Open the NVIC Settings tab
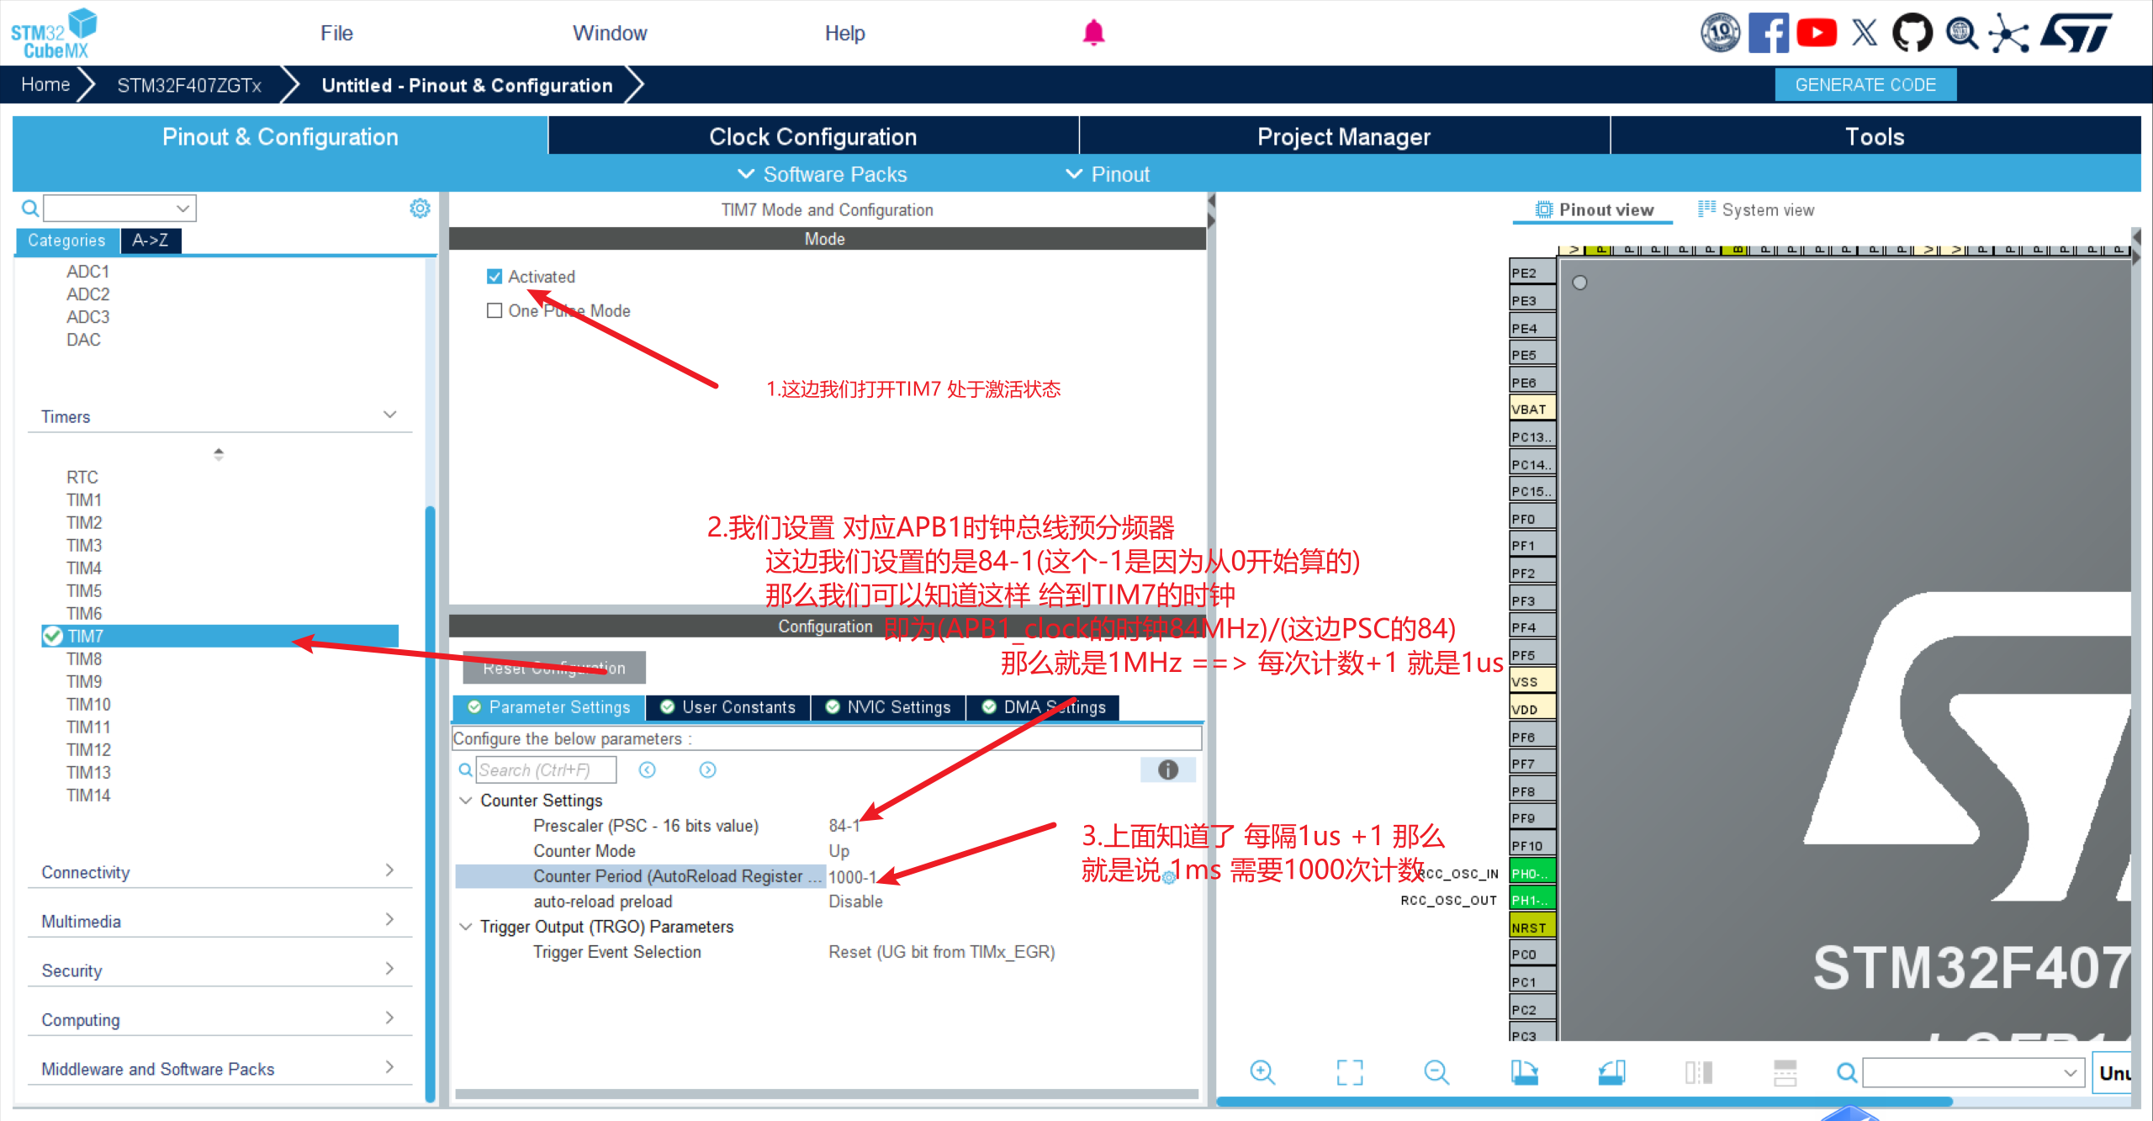This screenshot has width=2153, height=1121. click(889, 707)
